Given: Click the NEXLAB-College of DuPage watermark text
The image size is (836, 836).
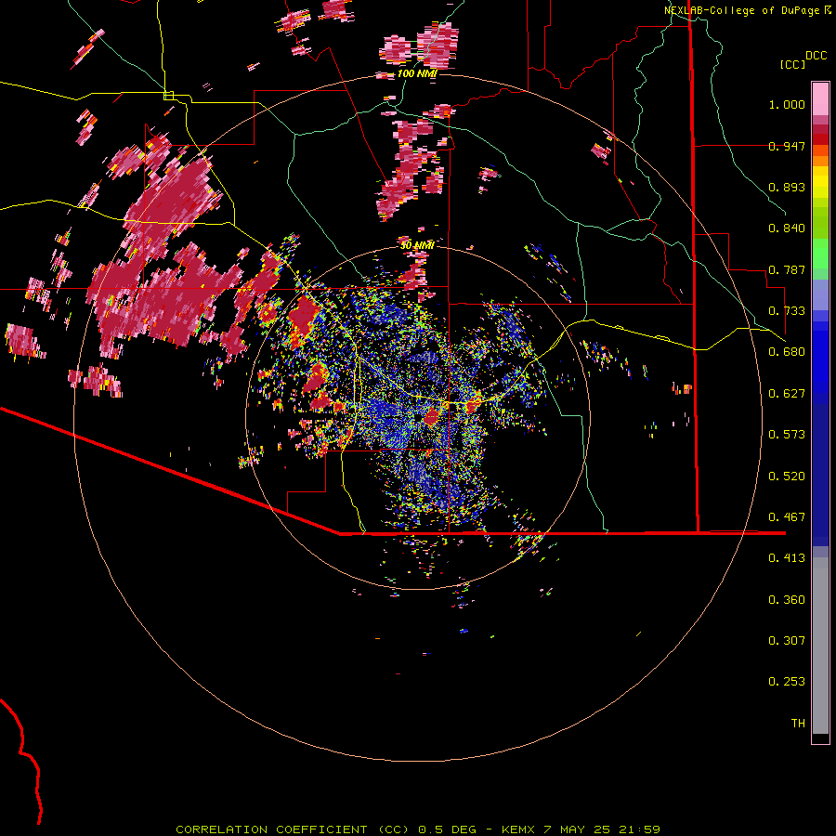Looking at the screenshot, I should (747, 10).
